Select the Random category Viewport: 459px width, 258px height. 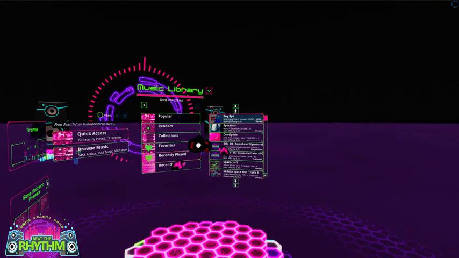tap(171, 128)
